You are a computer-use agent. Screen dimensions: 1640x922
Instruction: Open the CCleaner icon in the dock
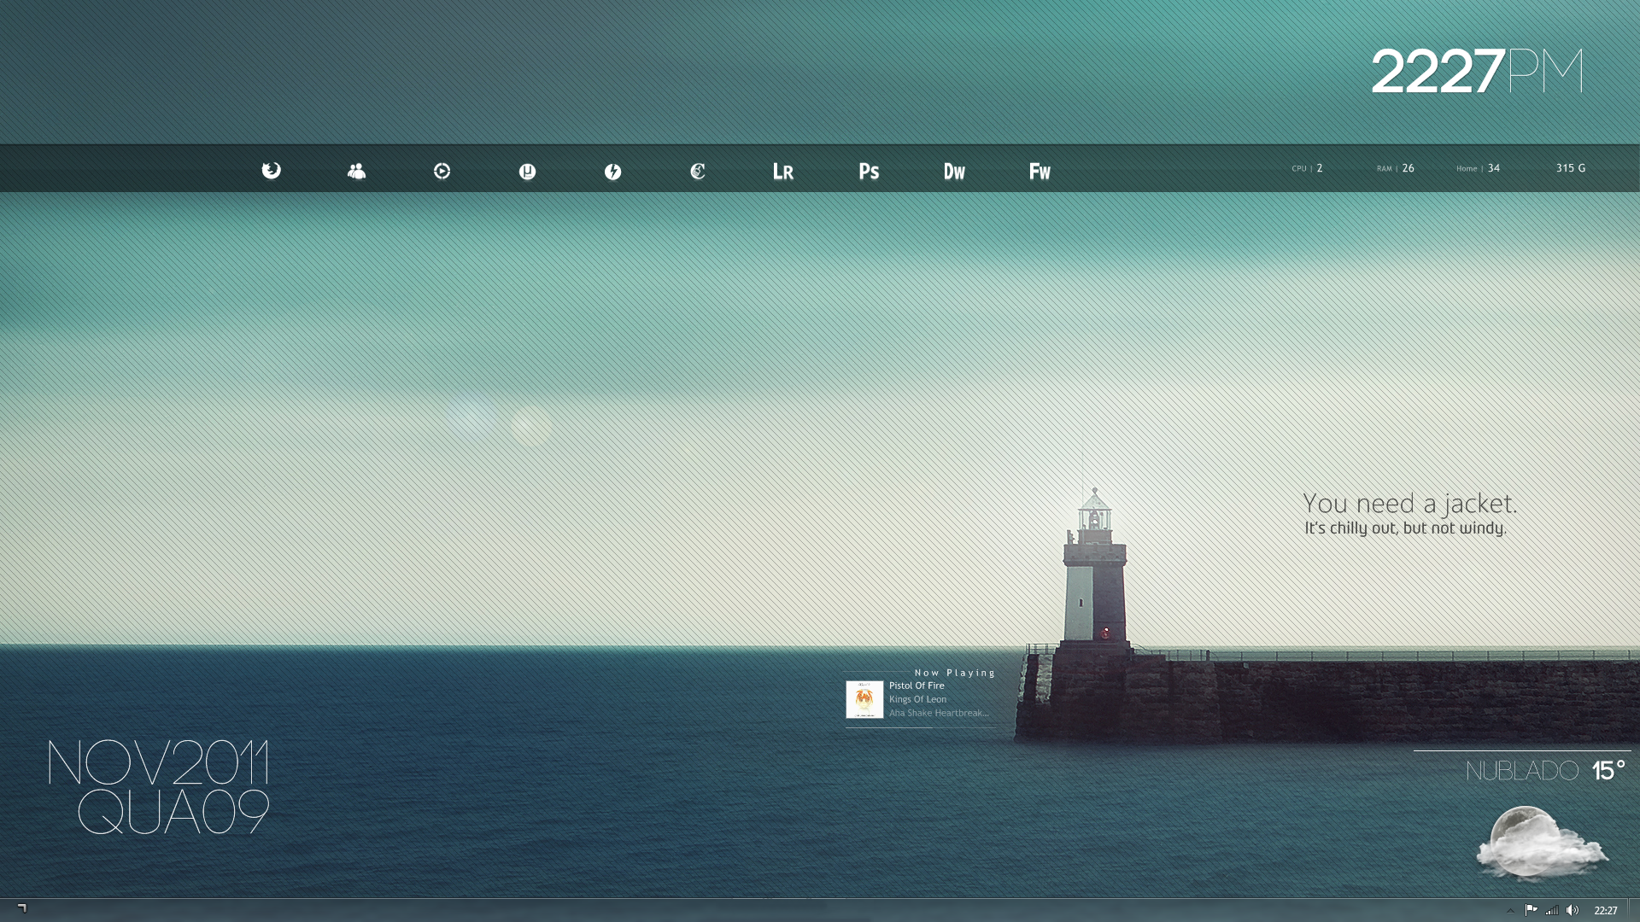tap(698, 172)
